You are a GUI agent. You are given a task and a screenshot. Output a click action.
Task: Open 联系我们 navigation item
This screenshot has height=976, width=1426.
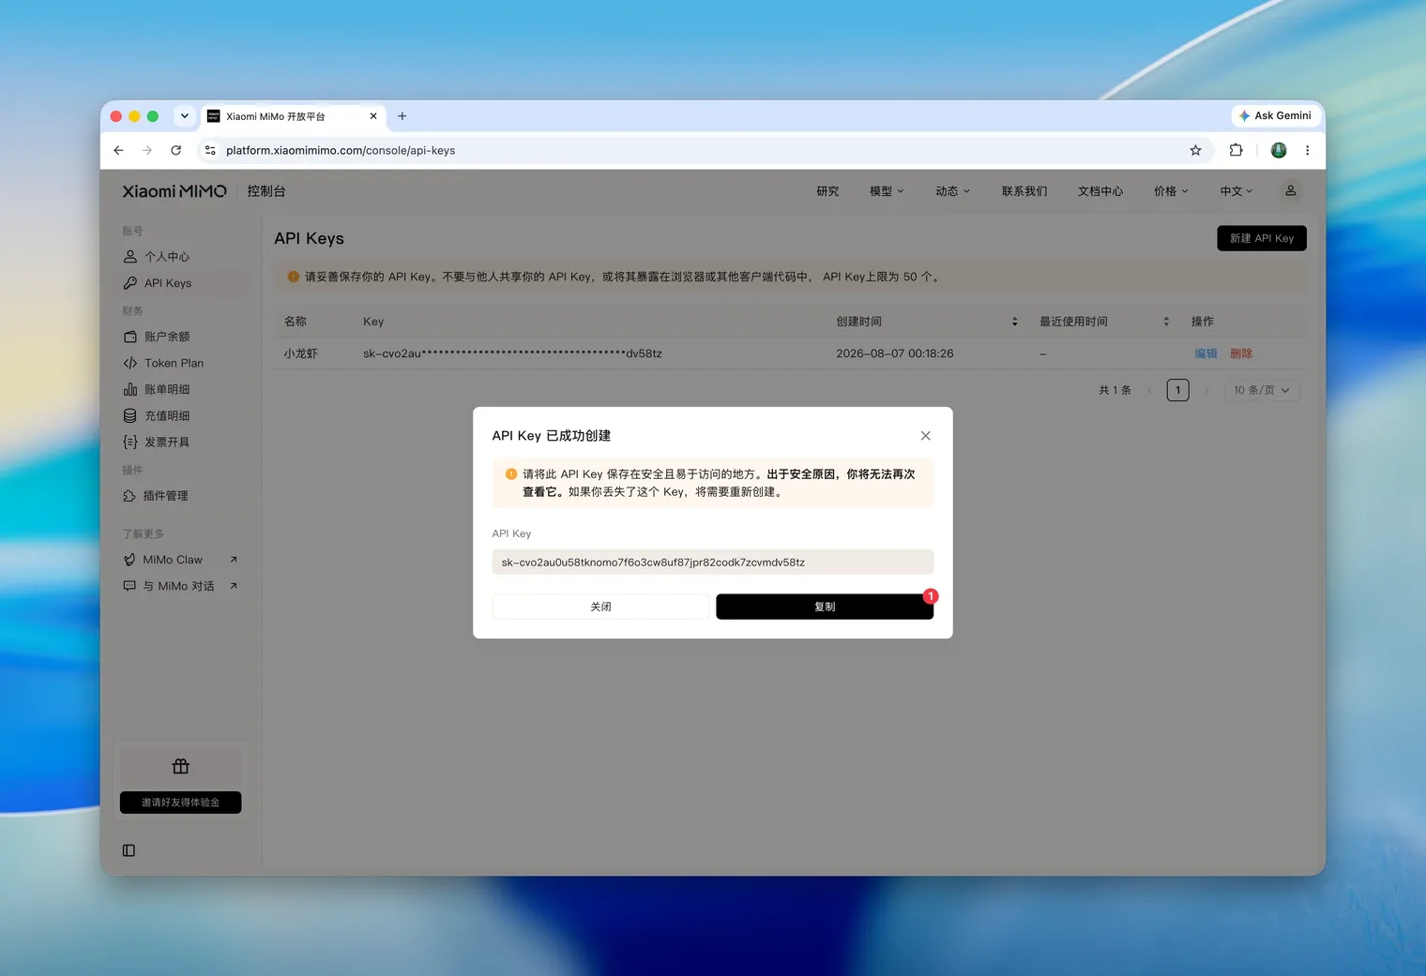tap(1024, 191)
